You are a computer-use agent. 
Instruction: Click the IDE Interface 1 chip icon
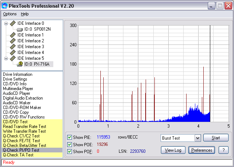click(x=13, y=35)
